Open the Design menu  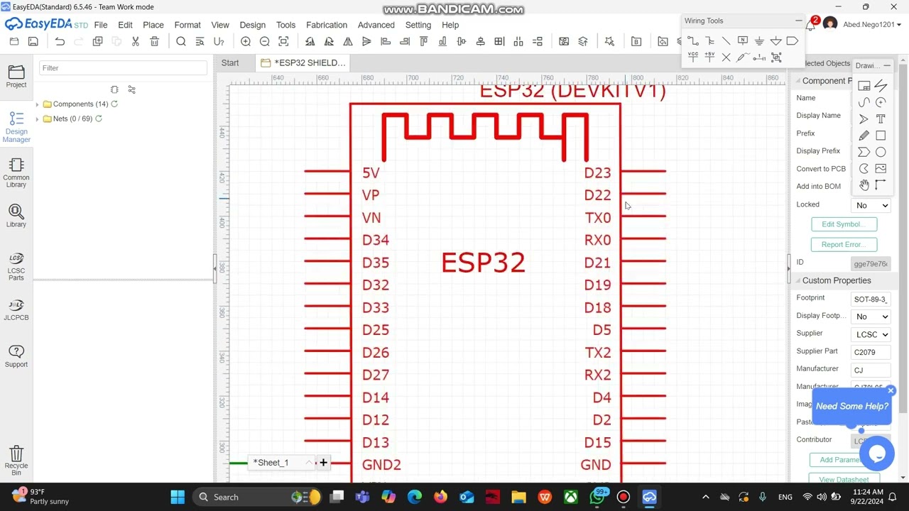point(252,25)
